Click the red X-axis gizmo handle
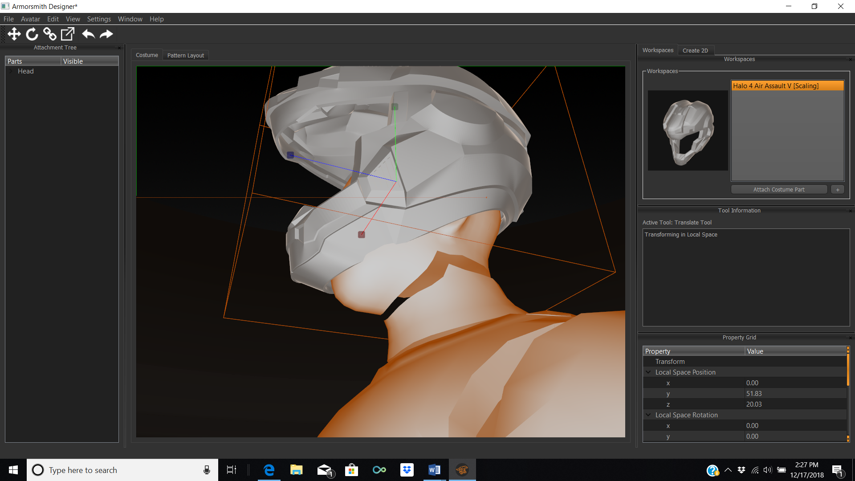This screenshot has width=855, height=481. 362,234
